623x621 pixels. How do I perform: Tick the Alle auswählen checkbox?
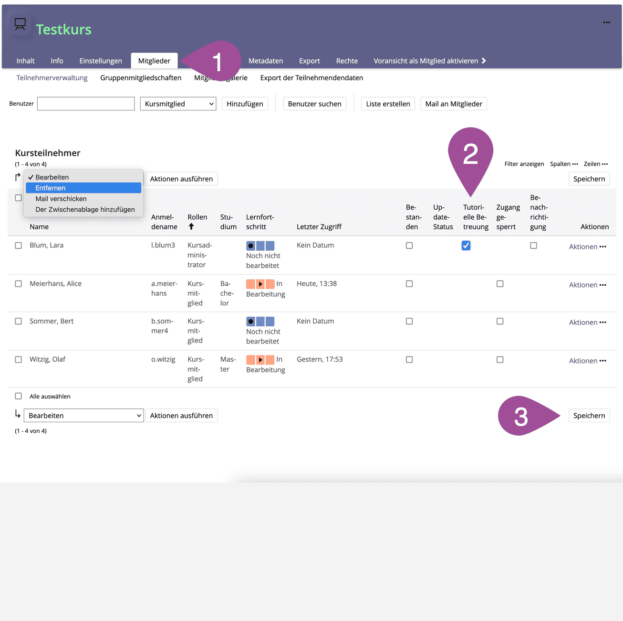(x=19, y=396)
